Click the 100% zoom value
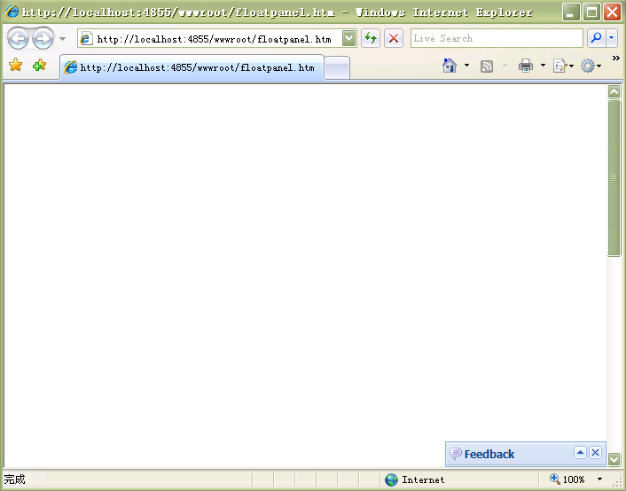The height and width of the screenshot is (491, 626). click(x=574, y=479)
